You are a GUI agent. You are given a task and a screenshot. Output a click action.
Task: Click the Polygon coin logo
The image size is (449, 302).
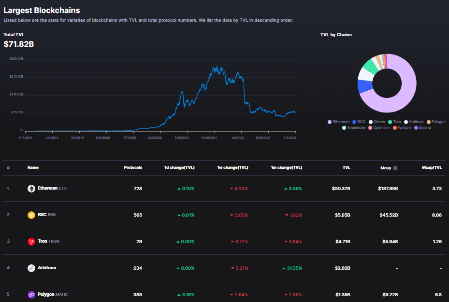coord(31,295)
